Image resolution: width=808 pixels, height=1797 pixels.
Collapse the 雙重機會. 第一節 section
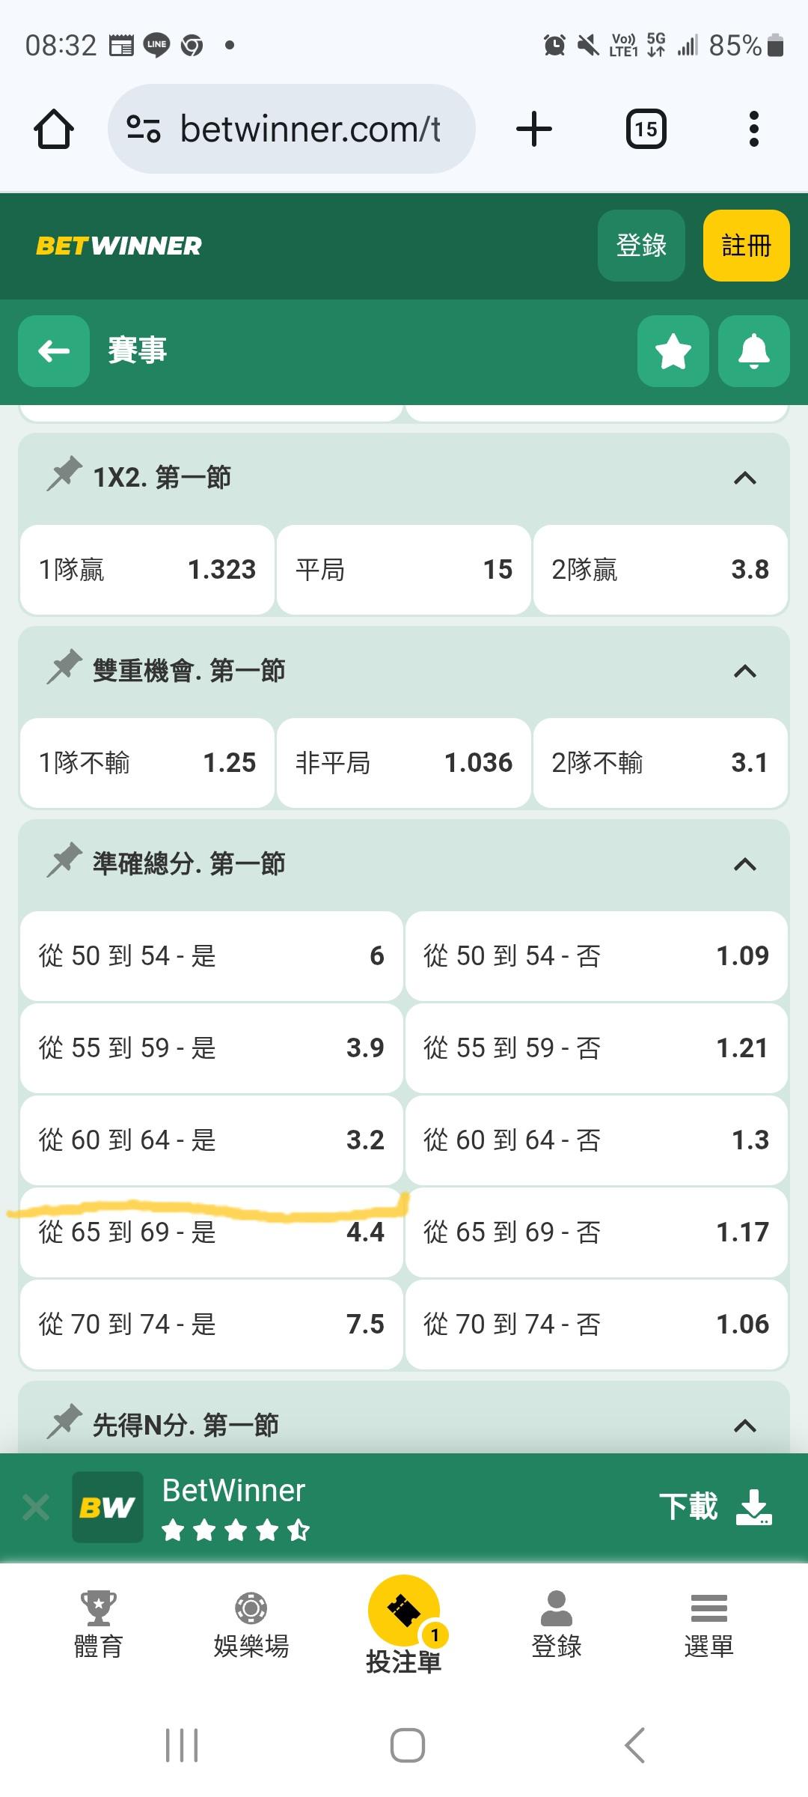pos(744,671)
